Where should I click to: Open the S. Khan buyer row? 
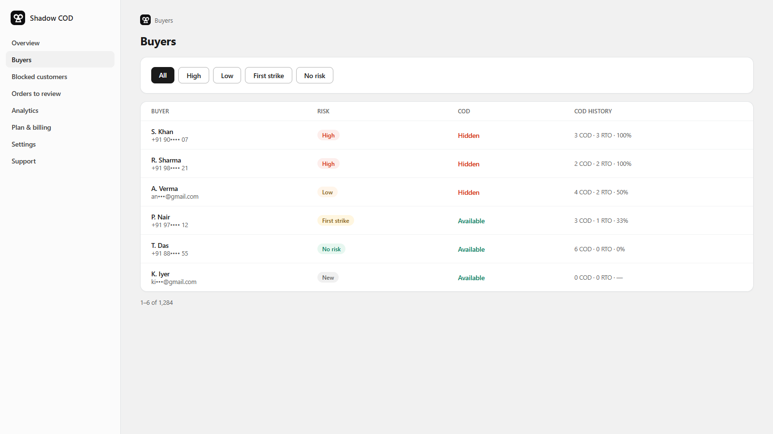pos(447,135)
